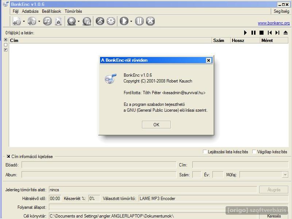The height and width of the screenshot is (219, 292).
Task: Skip to the previous track
Action: coord(269,33)
